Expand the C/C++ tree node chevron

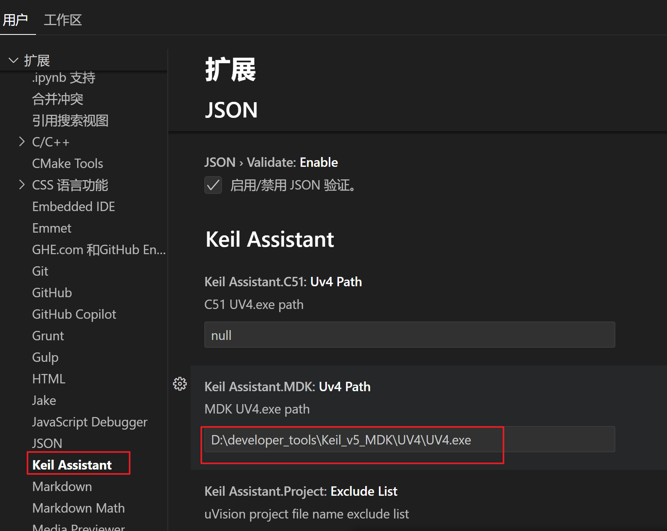[22, 142]
